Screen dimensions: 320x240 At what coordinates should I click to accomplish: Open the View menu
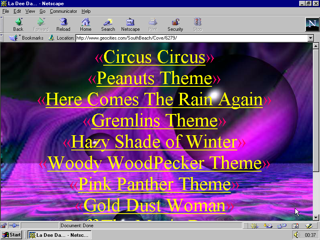(x=30, y=11)
